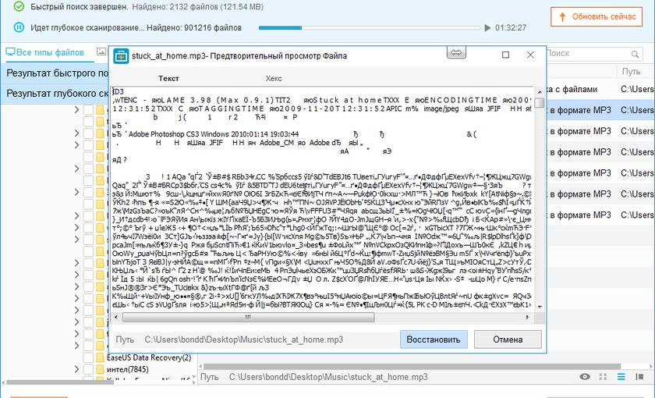Click the 'Отмена' cancel button
Screen dimensions: 655x398
pyautogui.click(x=508, y=339)
